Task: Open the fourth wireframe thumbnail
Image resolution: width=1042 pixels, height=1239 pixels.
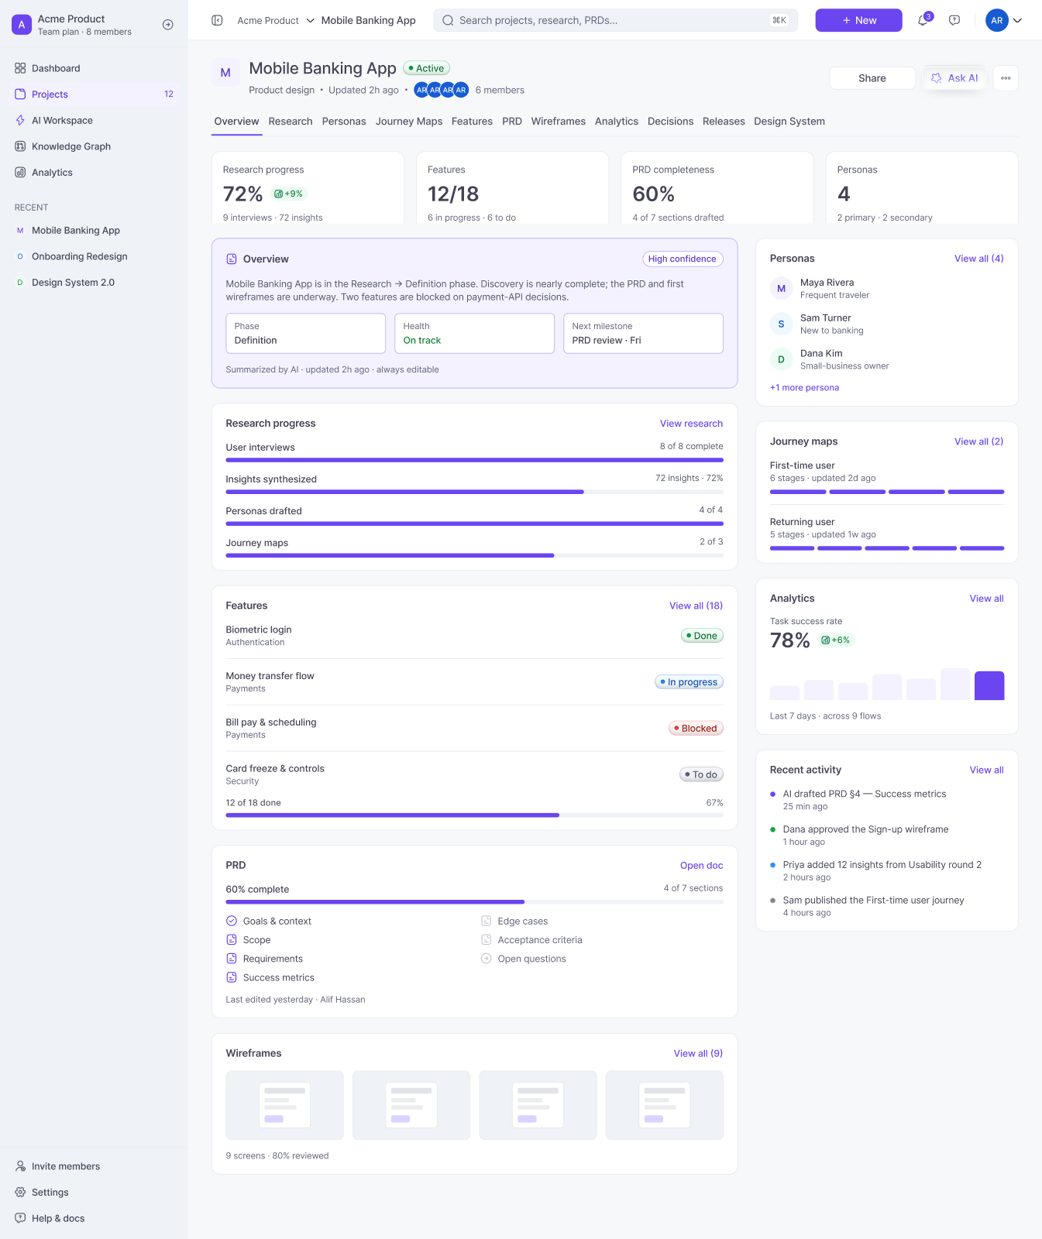Action: tap(664, 1105)
